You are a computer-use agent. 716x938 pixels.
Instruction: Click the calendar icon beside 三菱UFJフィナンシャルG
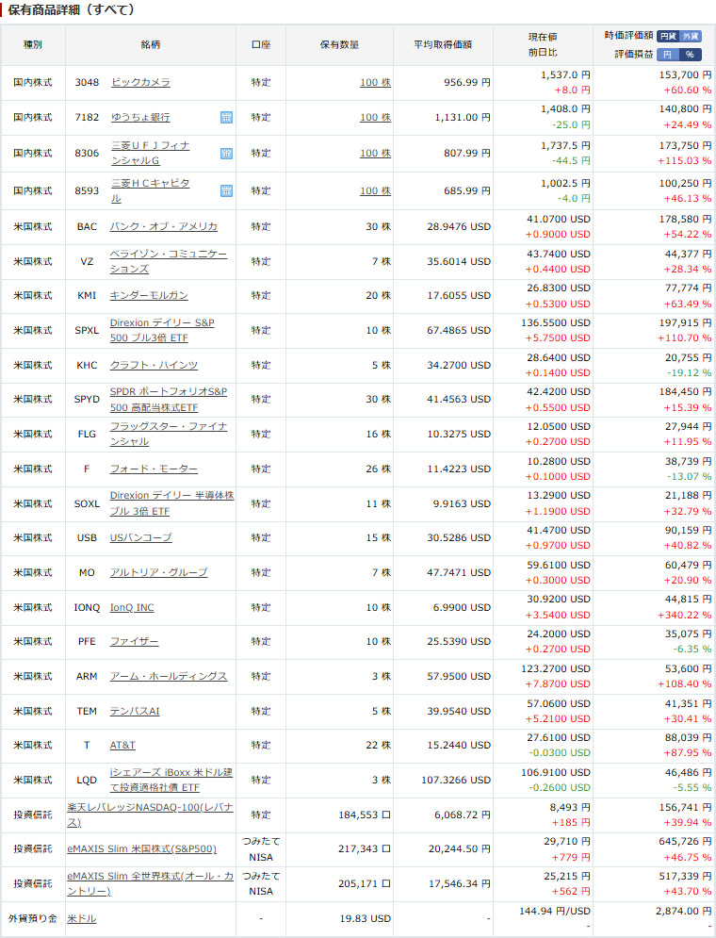coord(226,153)
